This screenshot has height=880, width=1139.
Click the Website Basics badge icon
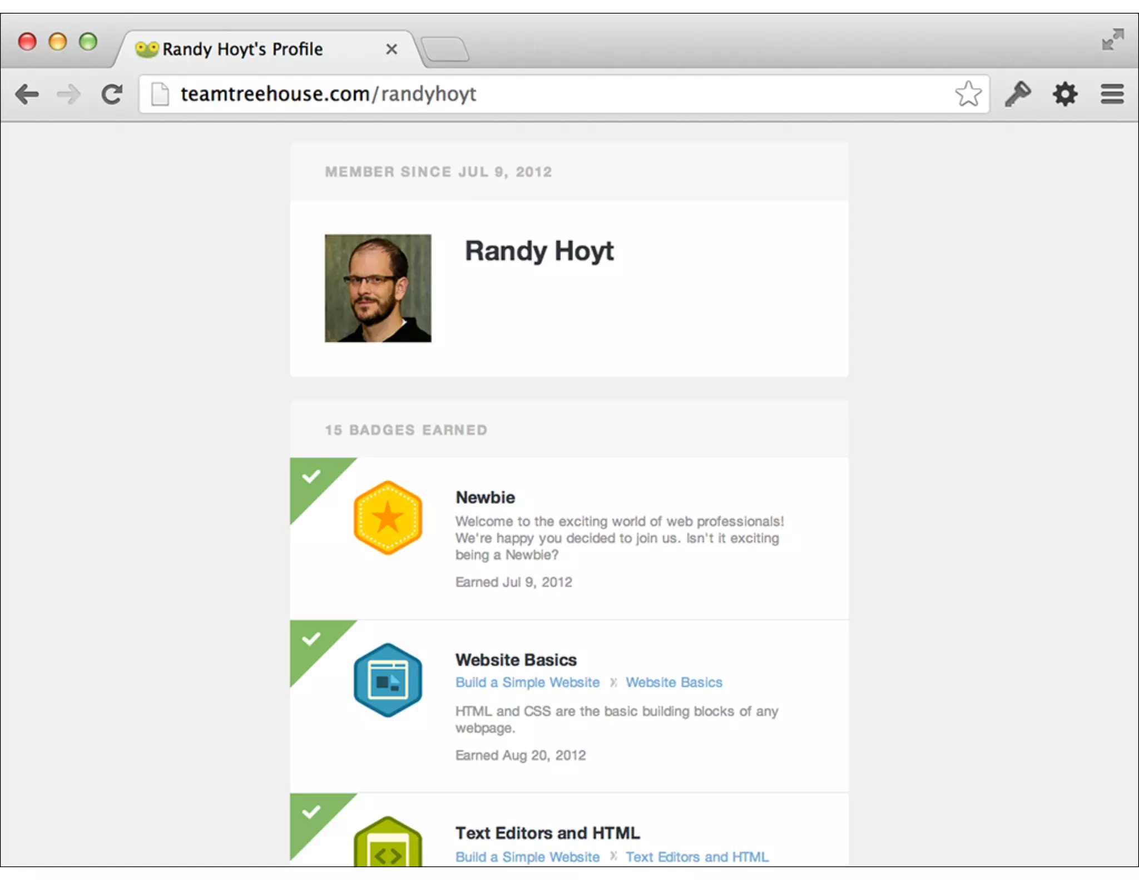[388, 680]
